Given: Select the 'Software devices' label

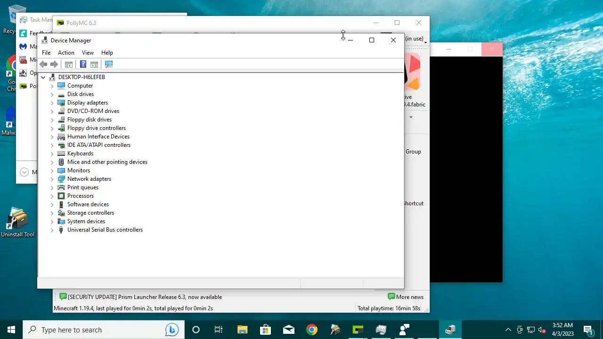Looking at the screenshot, I should point(88,204).
